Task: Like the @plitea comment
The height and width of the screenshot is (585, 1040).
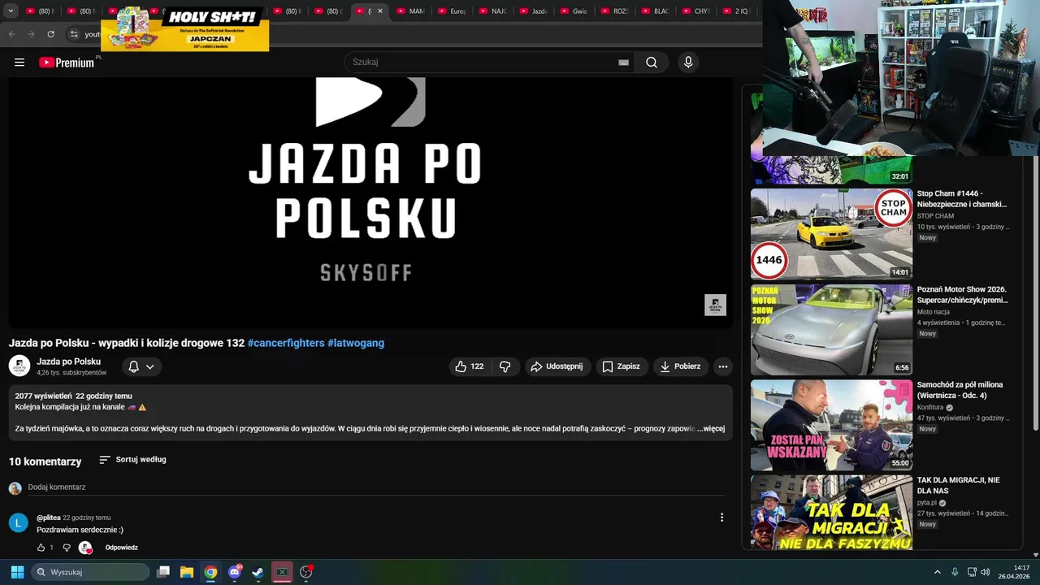Action: point(41,548)
